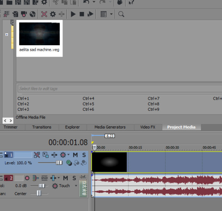This screenshot has height=211, width=222.
Task: Click the red X remove media icon
Action: (x=44, y=14)
